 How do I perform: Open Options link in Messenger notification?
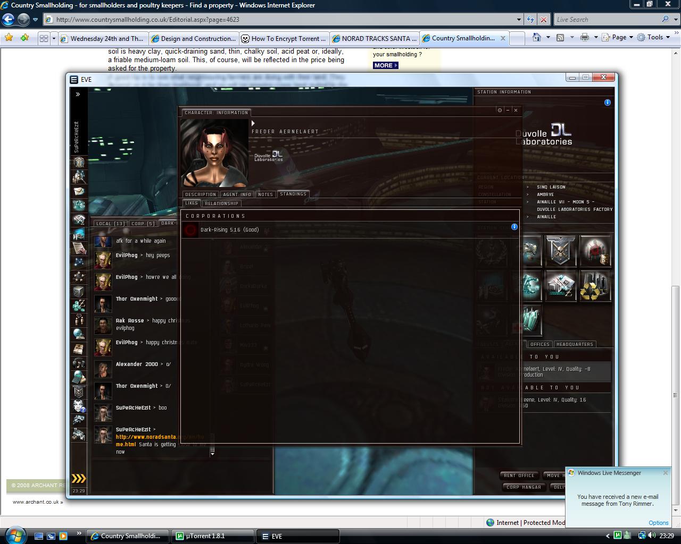coord(659,523)
